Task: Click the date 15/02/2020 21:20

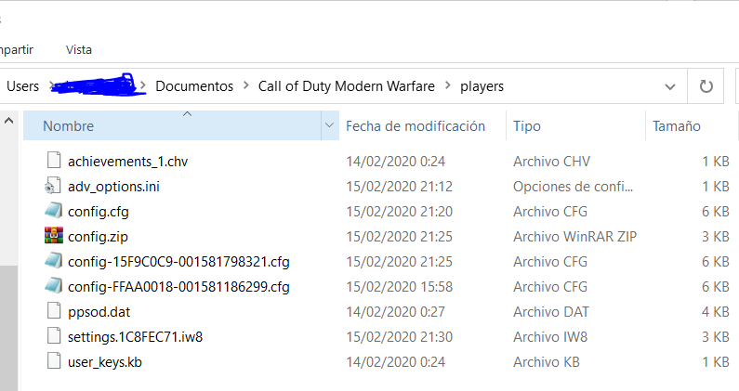Action: coord(399,212)
